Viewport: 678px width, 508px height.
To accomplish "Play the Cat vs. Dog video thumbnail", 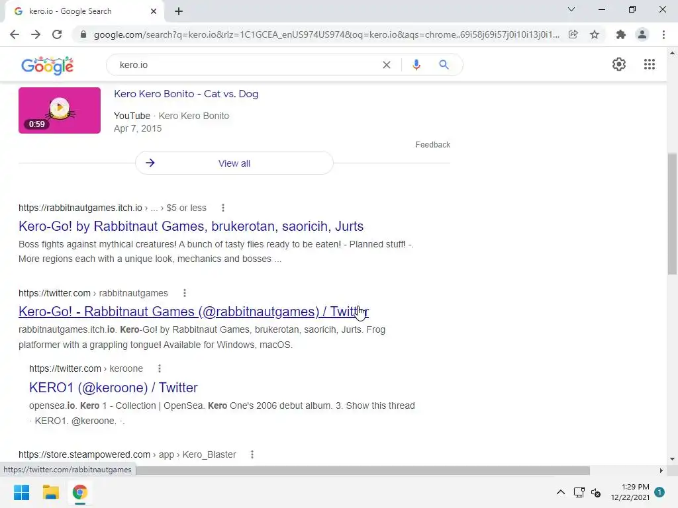I will (x=60, y=110).
